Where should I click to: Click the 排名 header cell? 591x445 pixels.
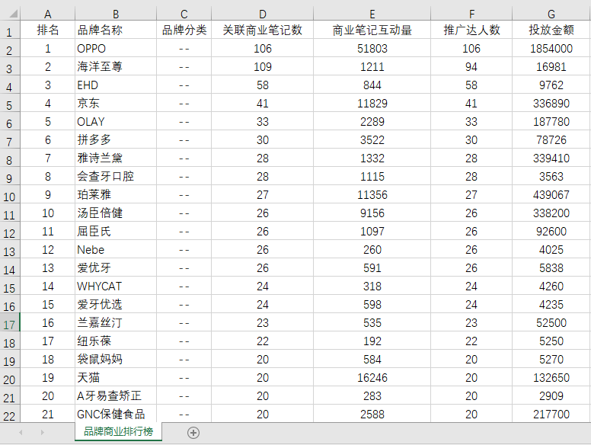point(47,30)
